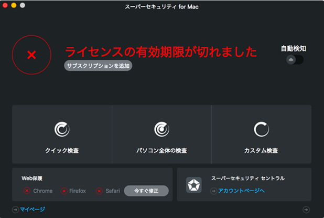The height and width of the screenshot is (218, 324).
Task: Click the arrow icon beside マイページ
Action: (15, 210)
